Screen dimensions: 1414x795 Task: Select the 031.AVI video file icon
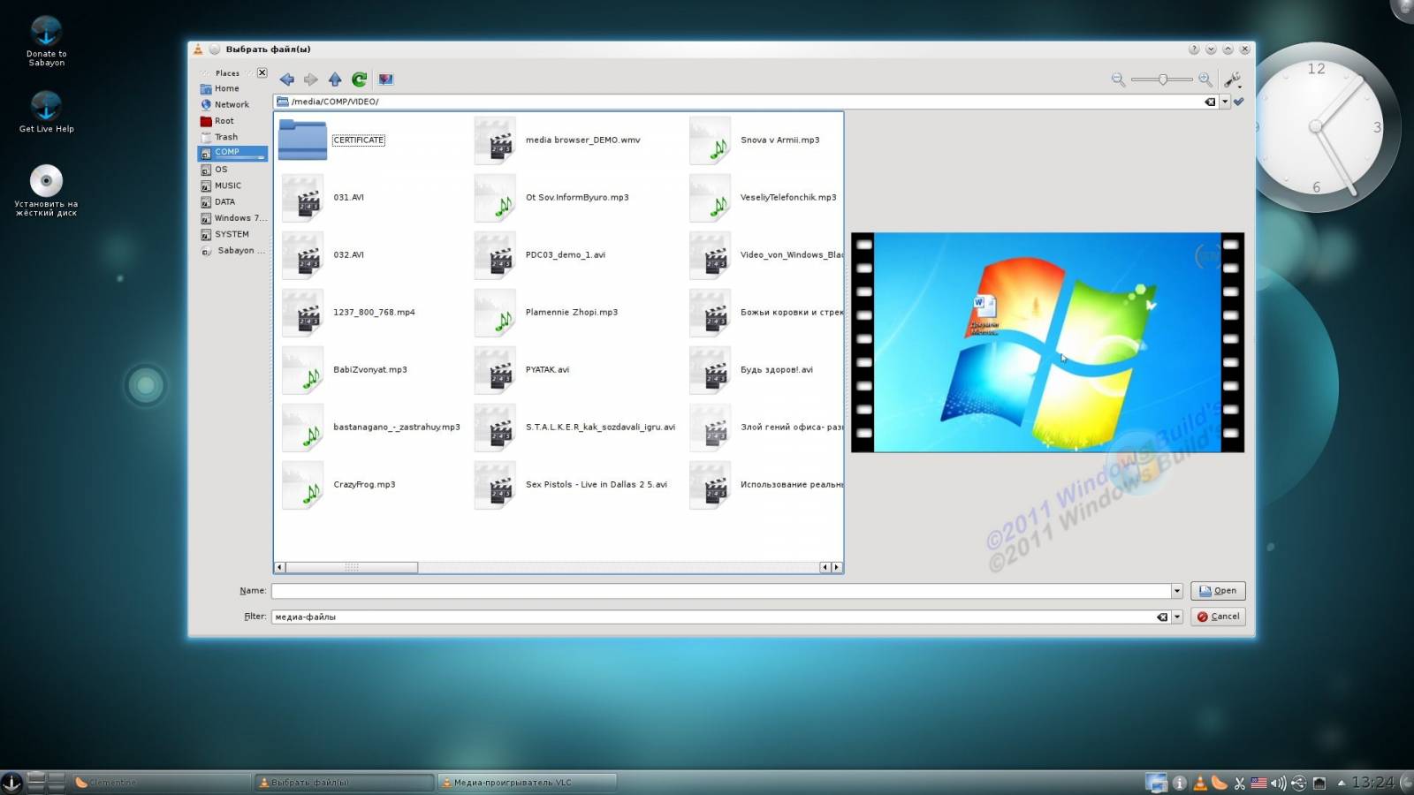point(302,197)
